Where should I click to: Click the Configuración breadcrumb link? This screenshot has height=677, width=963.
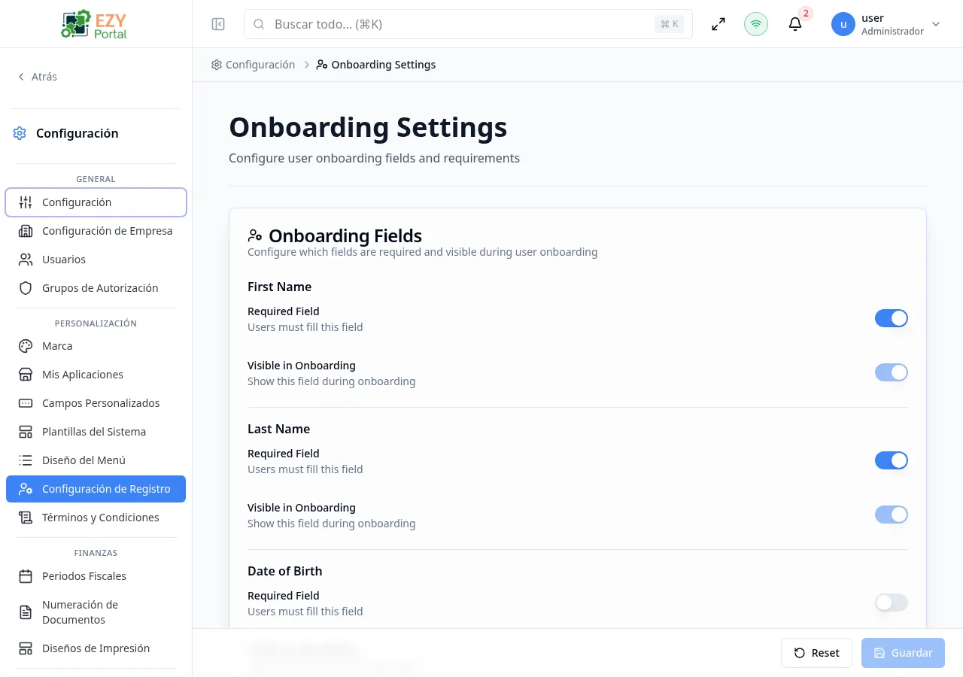point(254,65)
